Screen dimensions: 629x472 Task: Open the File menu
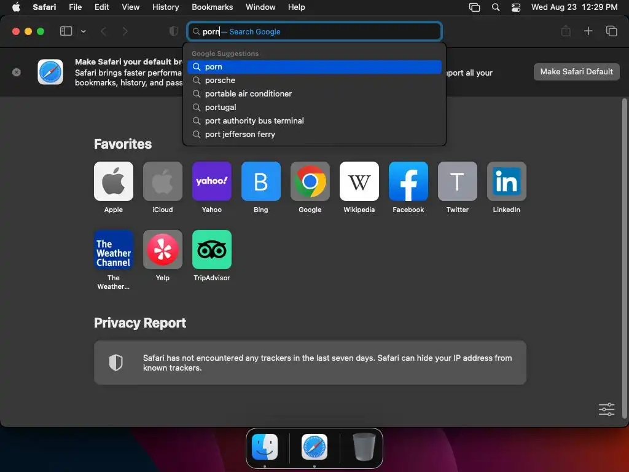pyautogui.click(x=75, y=7)
